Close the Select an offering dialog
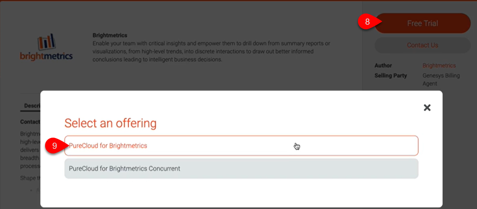The height and width of the screenshot is (209, 477). click(x=427, y=108)
